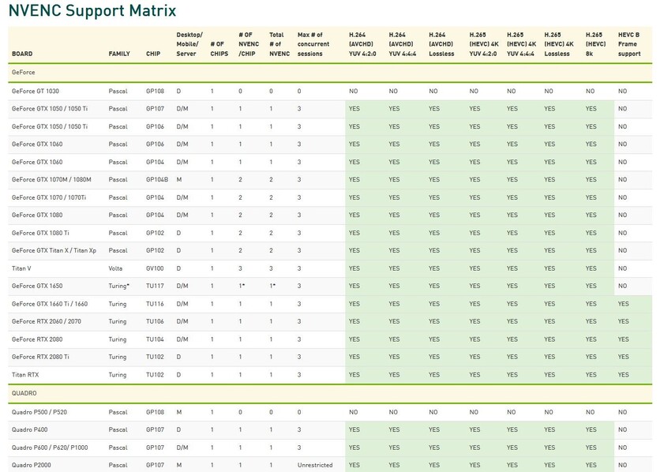Click the # OF CHIPS column header
660x472 pixels.
pos(219,49)
